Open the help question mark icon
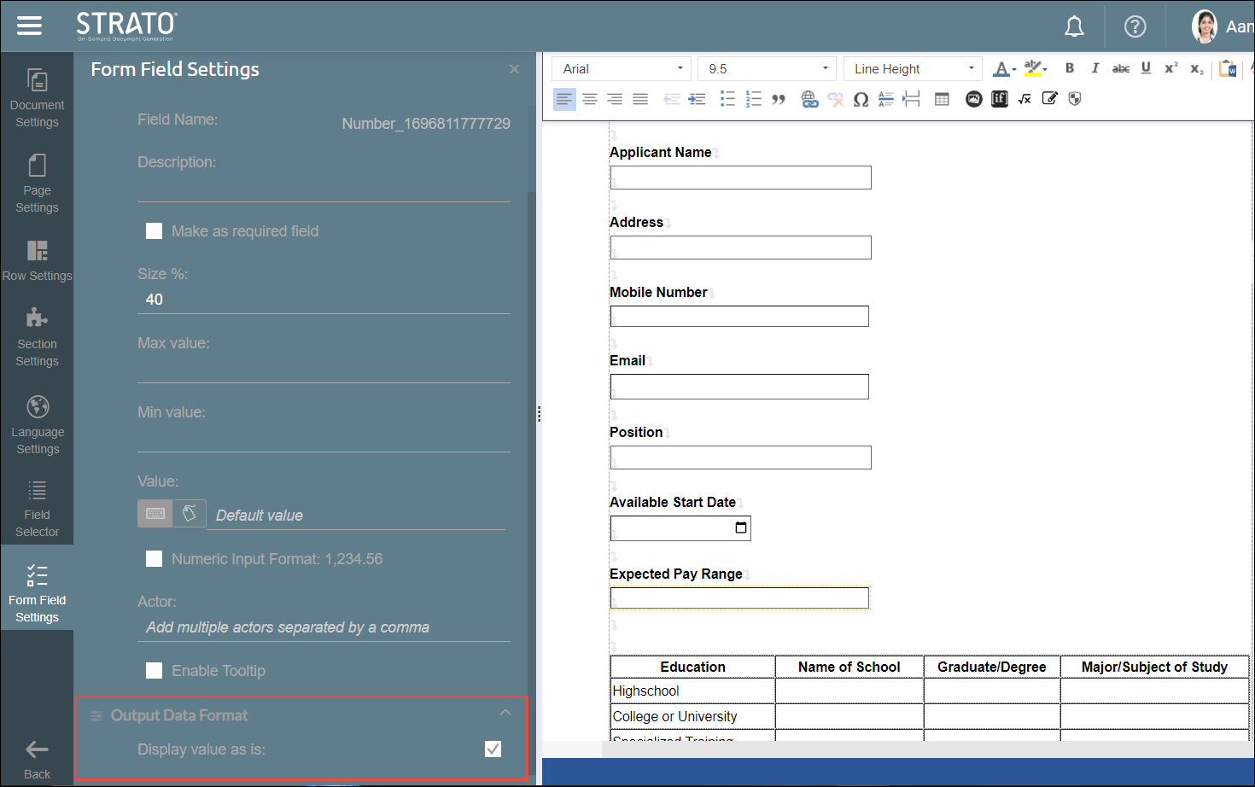Image resolution: width=1255 pixels, height=787 pixels. tap(1135, 26)
